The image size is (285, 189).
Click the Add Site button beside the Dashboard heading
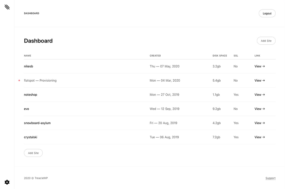point(266,41)
